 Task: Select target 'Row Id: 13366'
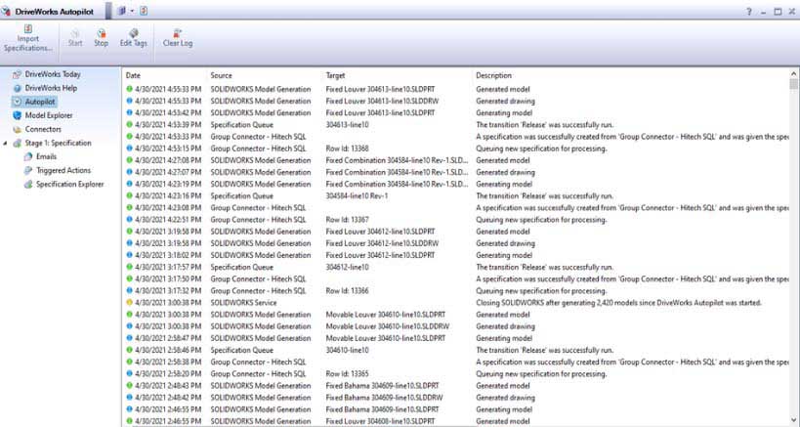(x=347, y=291)
